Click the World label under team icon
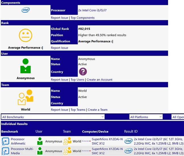The image size is (184, 156). pos(26,109)
